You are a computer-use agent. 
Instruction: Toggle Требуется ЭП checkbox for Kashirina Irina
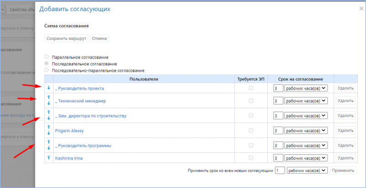pyautogui.click(x=251, y=158)
